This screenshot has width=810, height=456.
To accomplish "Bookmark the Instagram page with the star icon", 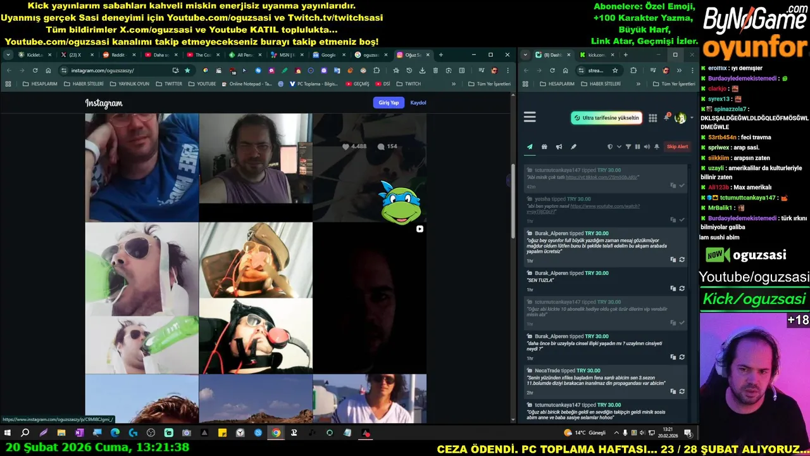I will (187, 70).
